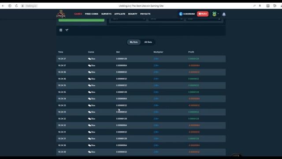Open the PAYOUTS page
This screenshot has height=159, width=282.
pyautogui.click(x=145, y=14)
